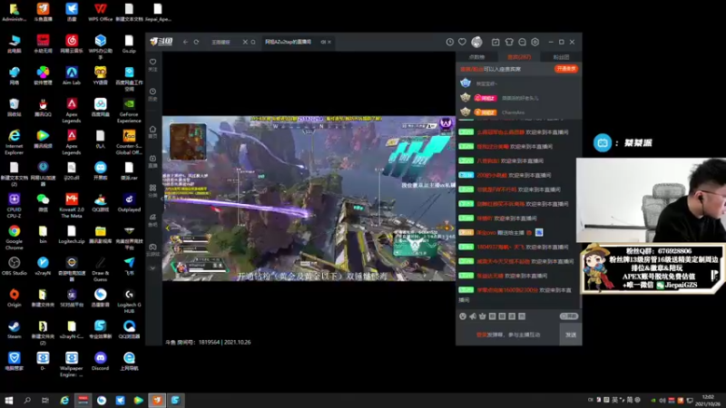Image resolution: width=726 pixels, height=408 pixels.
Task: Select the noble (287) tab in chat panel
Action: coord(519,57)
